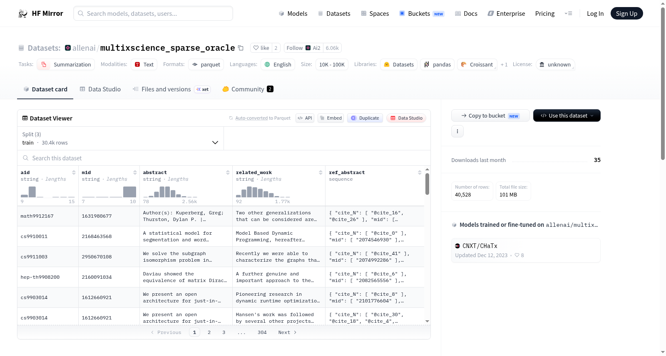
Task: Open Datasets in top navigation
Action: [x=334, y=13]
